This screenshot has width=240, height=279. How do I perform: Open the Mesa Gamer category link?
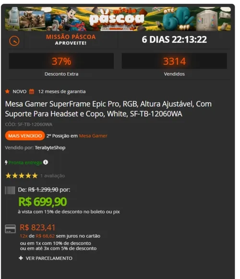93,136
